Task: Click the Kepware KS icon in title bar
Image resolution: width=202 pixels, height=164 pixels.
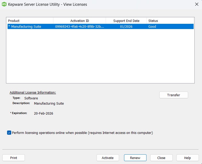Action: 4,4
